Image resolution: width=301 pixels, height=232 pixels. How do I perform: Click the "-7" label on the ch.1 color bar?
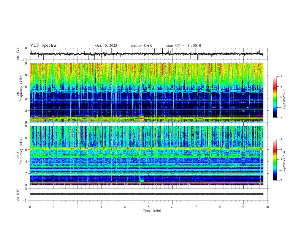point(280,118)
